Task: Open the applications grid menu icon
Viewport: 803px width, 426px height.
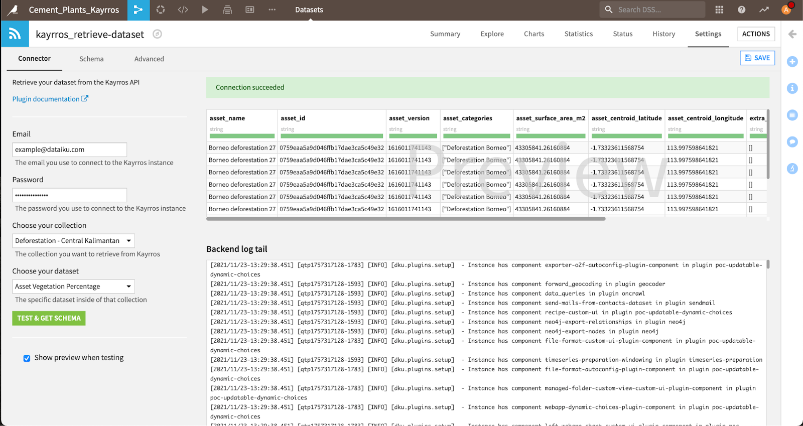Action: 719,10
